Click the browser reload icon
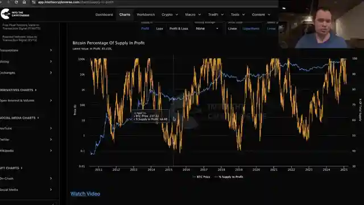 [x=16, y=2]
